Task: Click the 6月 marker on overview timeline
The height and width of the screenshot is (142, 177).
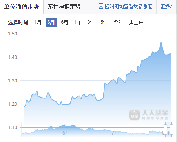Action: pos(66,133)
